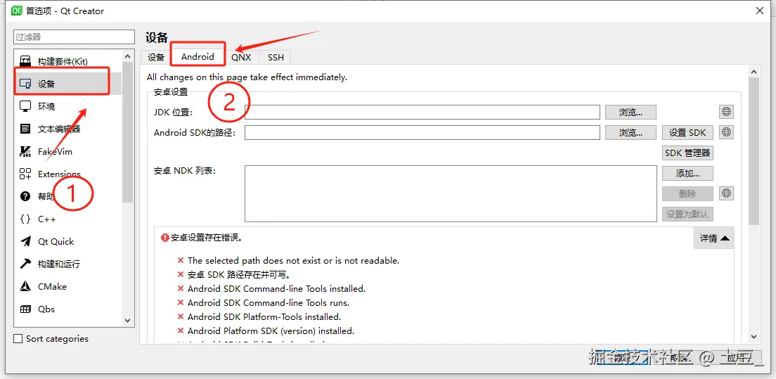Click the globe icon beside 设置 SDK
Viewport: 776px width, 379px height.
[726, 132]
